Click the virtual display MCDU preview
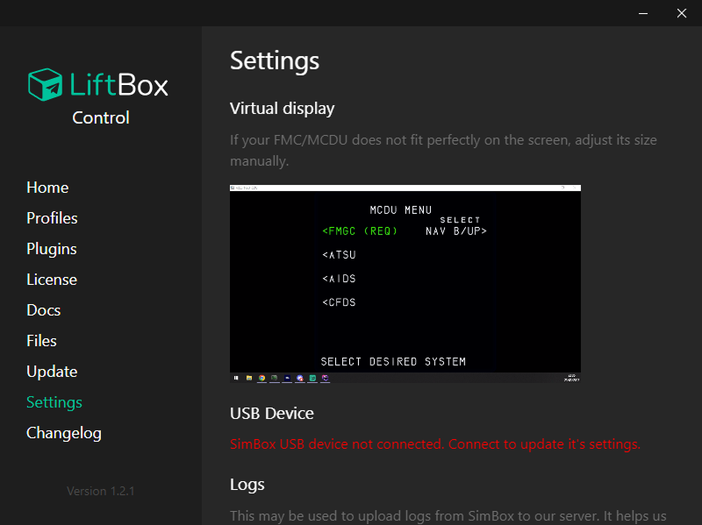Image resolution: width=702 pixels, height=525 pixels. [x=405, y=283]
